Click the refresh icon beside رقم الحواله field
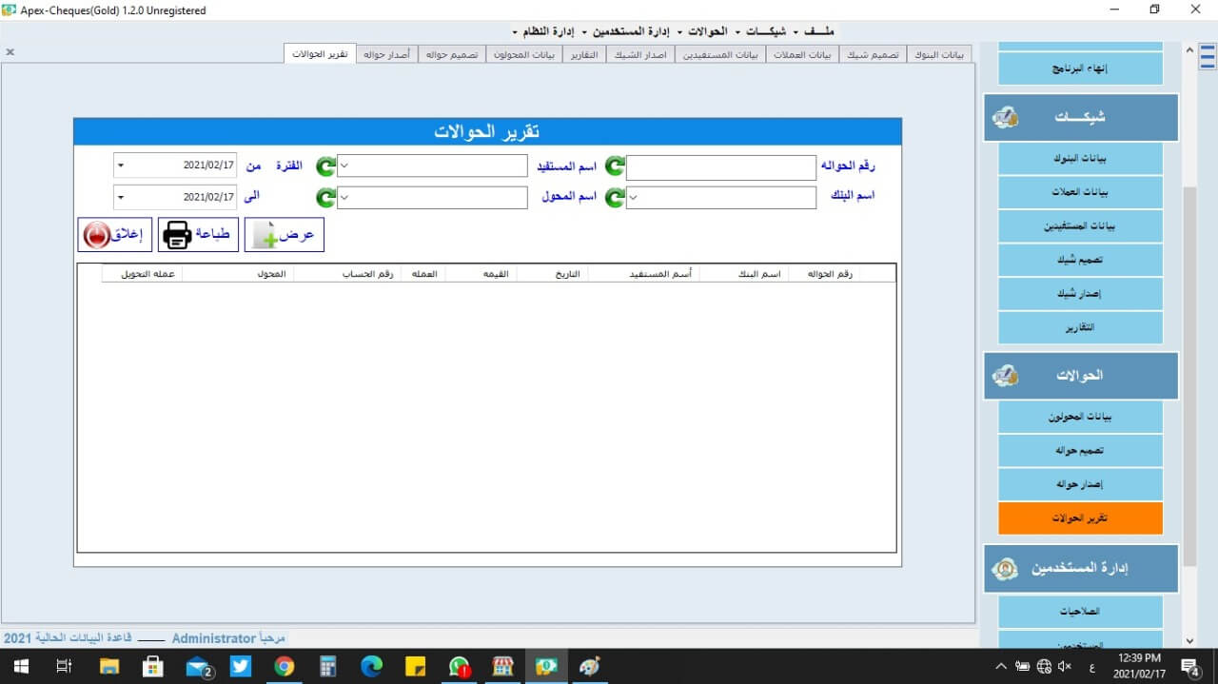 click(616, 166)
